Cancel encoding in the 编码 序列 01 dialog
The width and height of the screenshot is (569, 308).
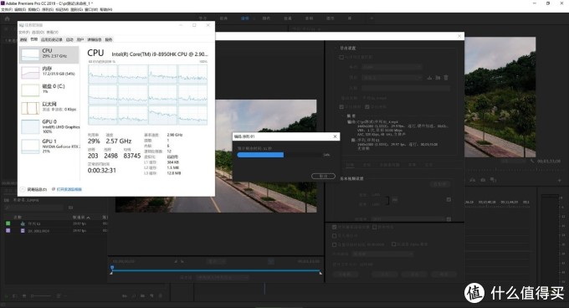(x=323, y=176)
